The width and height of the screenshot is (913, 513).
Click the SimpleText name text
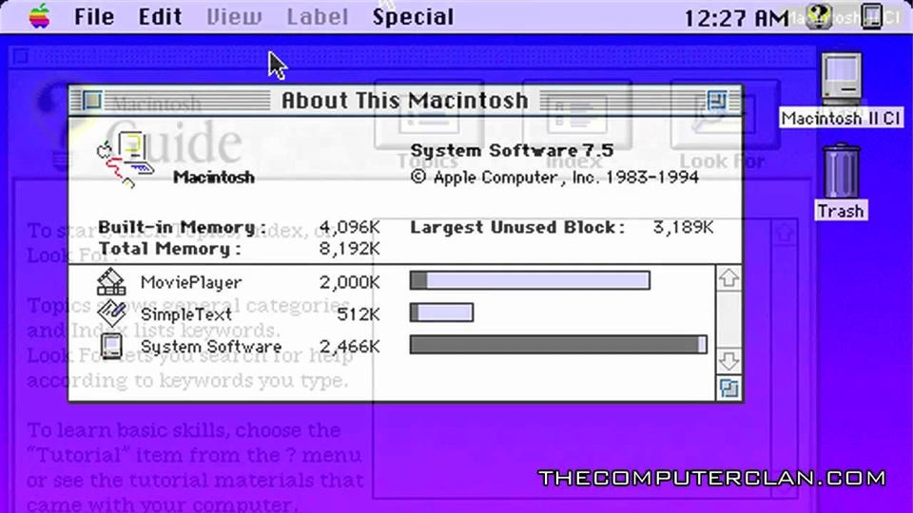click(186, 314)
